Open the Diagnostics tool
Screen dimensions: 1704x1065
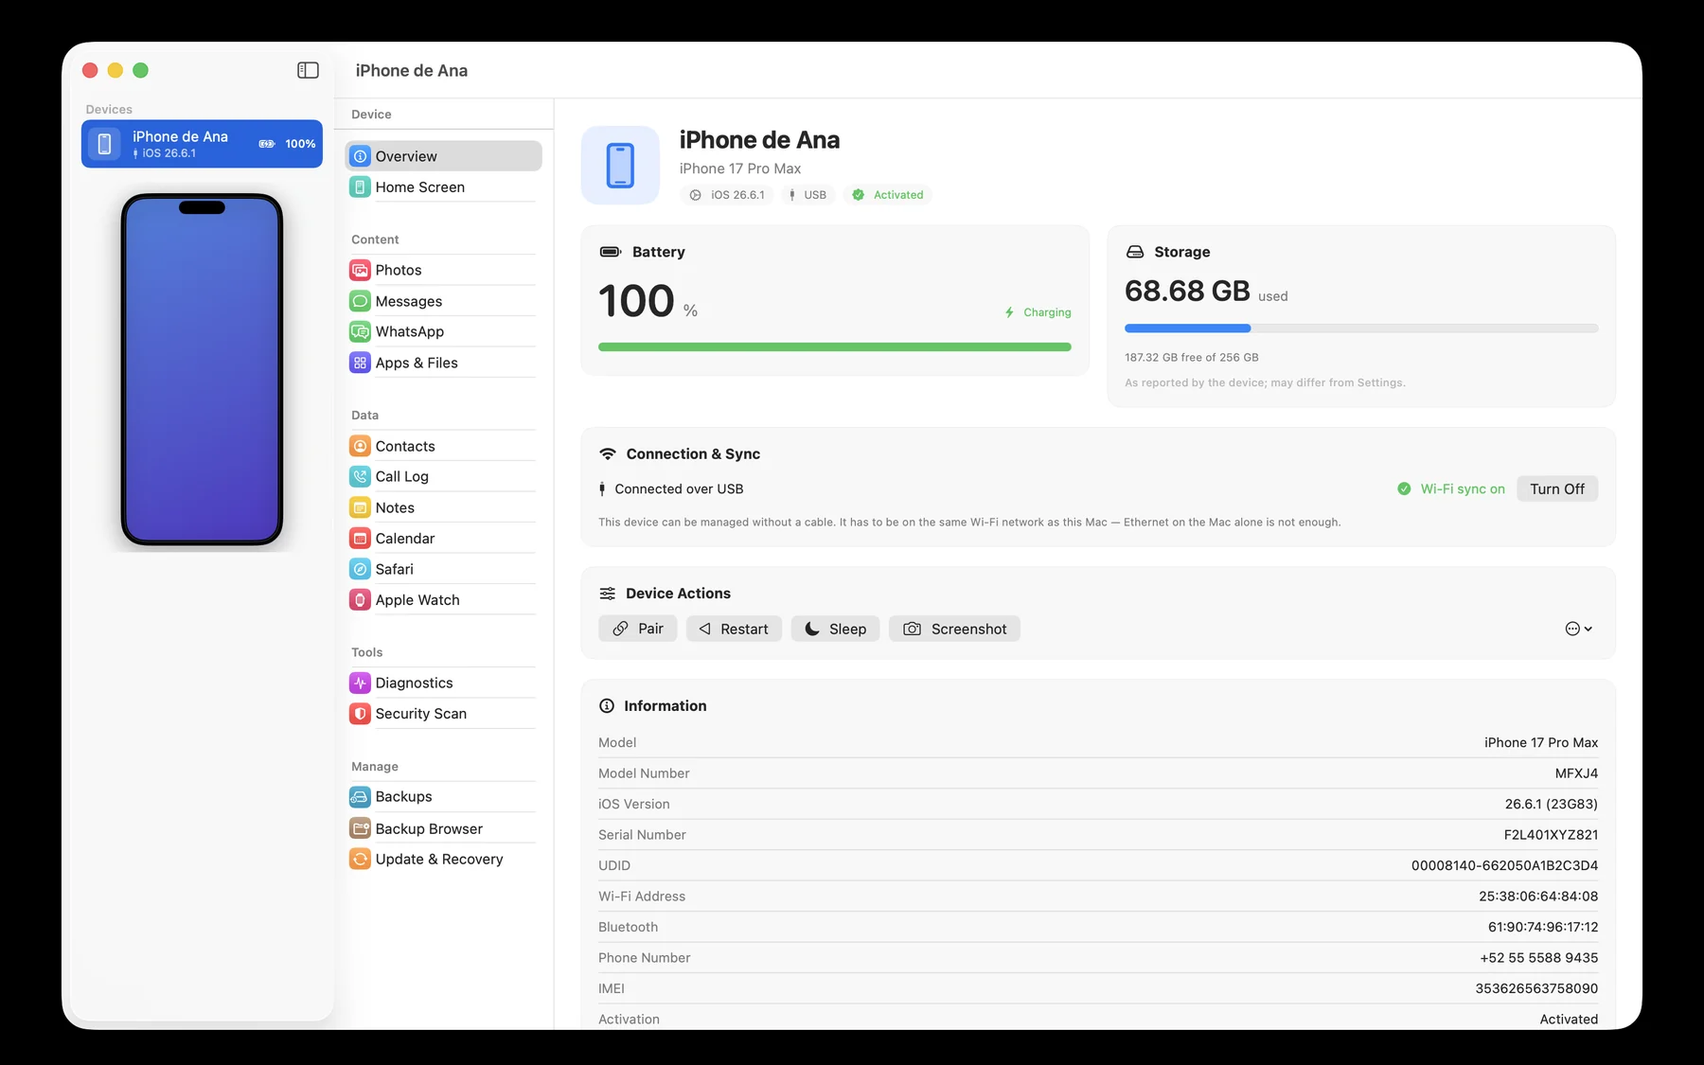pyautogui.click(x=444, y=683)
